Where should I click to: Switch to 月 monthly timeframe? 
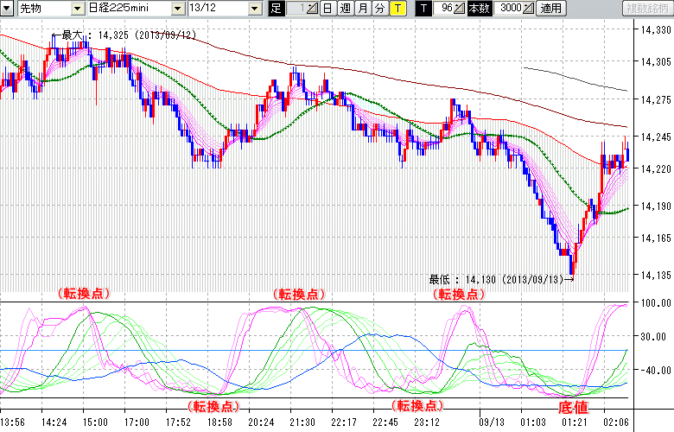click(362, 9)
